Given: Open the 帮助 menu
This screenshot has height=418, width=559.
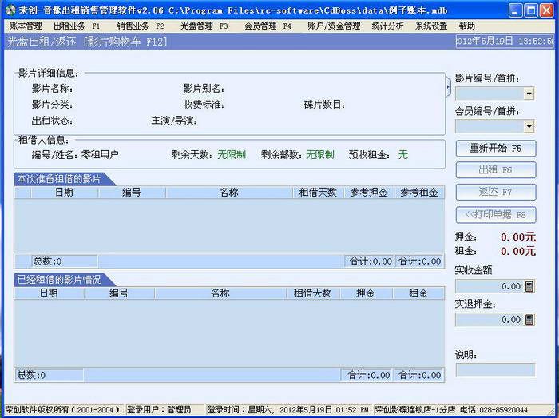Looking at the screenshot, I should [x=467, y=26].
